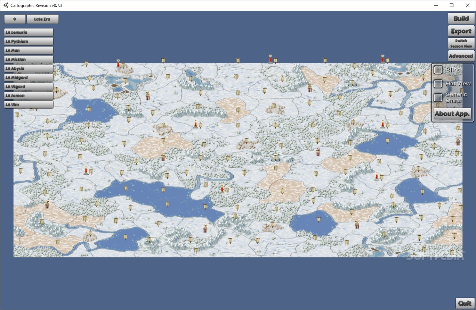Screen dimensions: 476x310
Task: Toggle the Flat View checkbox
Action: coord(438,84)
